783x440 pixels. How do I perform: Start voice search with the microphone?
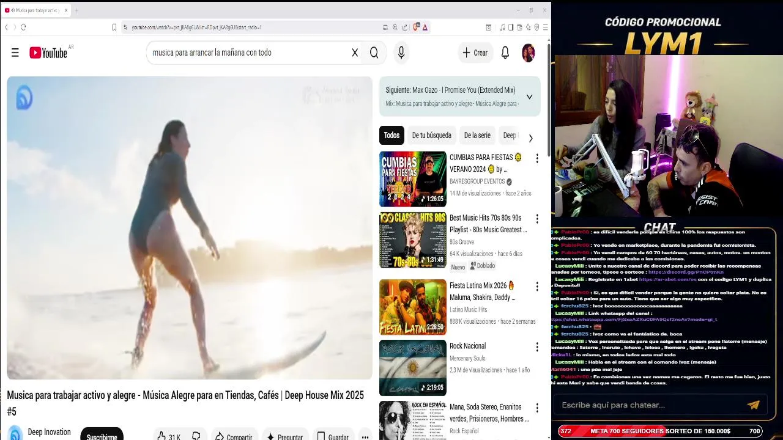(x=401, y=53)
